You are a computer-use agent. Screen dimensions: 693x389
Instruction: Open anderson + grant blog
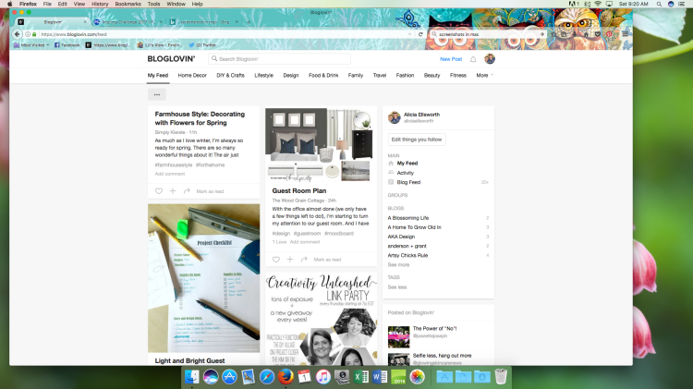point(407,246)
